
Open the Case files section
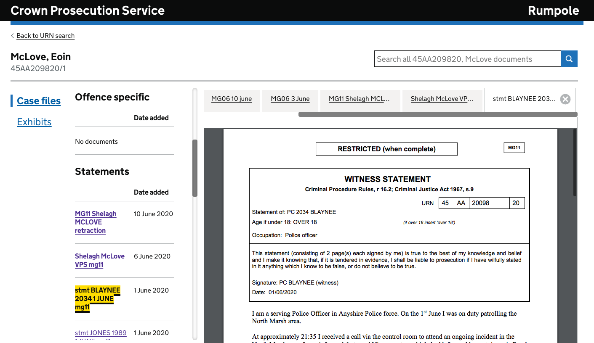tap(39, 101)
